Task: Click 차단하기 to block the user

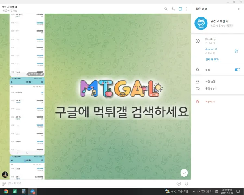Action: [x=210, y=101]
